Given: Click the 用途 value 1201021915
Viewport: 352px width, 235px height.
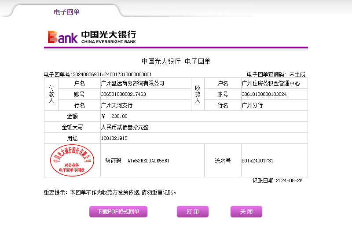Looking at the screenshot, I should (114, 138).
